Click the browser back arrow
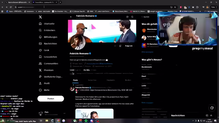The height and width of the screenshot is (123, 219). pyautogui.click(x=2, y=7)
